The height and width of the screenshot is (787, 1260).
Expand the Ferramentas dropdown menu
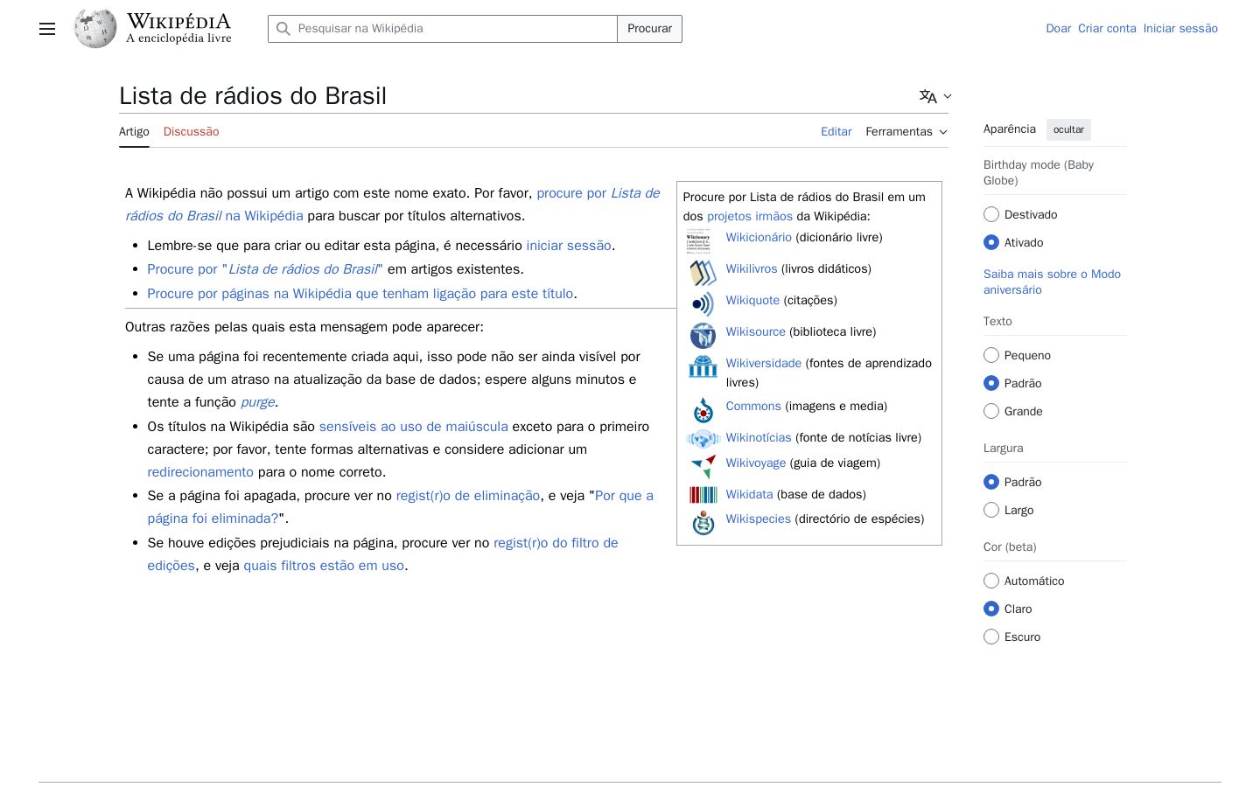point(906,132)
